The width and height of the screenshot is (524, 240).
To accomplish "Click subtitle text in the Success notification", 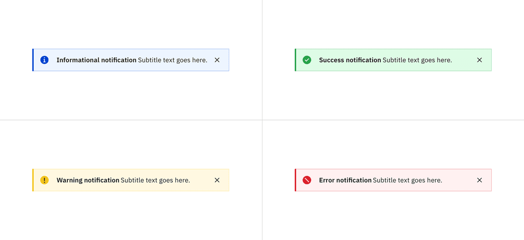I will click(417, 60).
